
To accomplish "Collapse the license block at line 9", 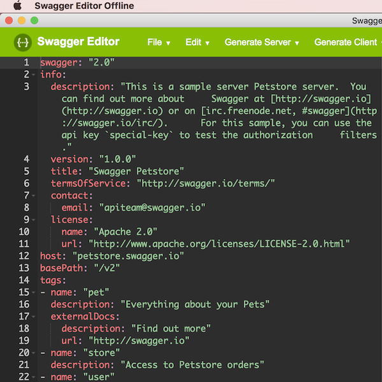I will pyautogui.click(x=33, y=220).
